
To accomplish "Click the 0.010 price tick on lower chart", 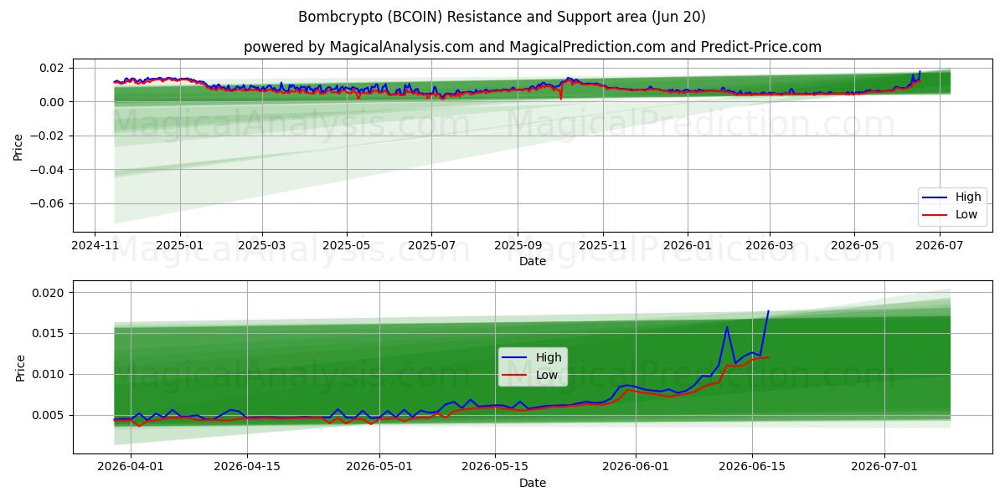I will (49, 374).
